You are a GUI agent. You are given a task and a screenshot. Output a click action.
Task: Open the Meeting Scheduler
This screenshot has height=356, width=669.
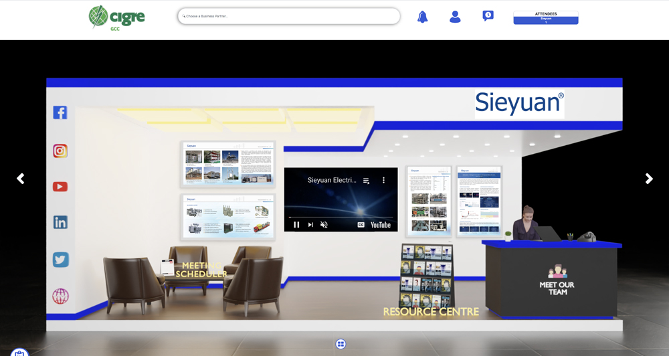point(201,270)
